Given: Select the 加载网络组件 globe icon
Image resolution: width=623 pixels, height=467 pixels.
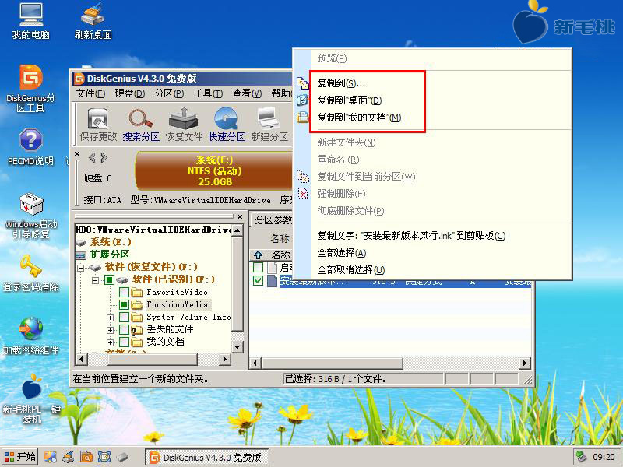Looking at the screenshot, I should [x=30, y=336].
